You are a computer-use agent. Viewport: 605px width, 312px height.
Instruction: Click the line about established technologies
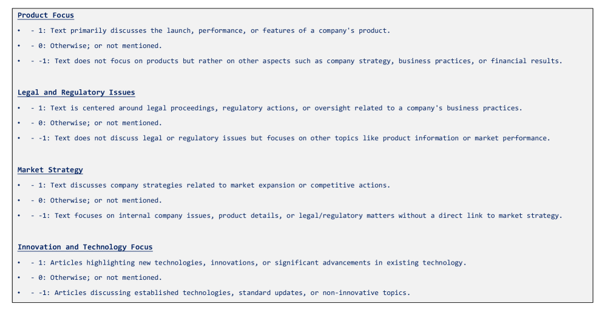pos(220,293)
